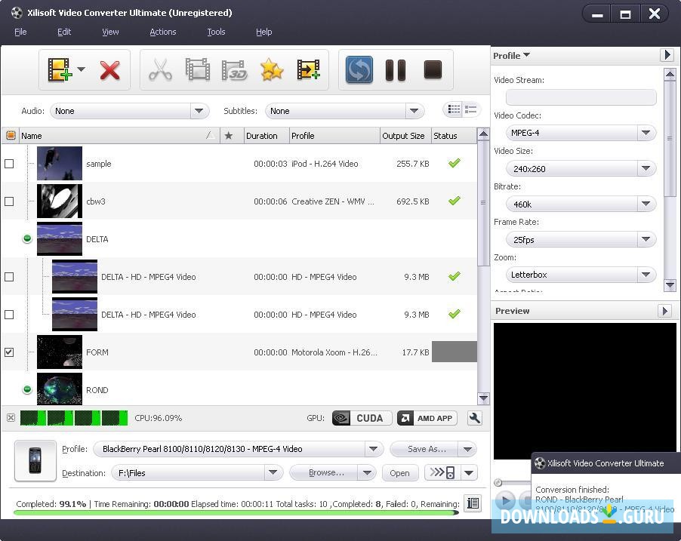Collapse the DELTA group
The width and height of the screenshot is (681, 541).
click(27, 238)
